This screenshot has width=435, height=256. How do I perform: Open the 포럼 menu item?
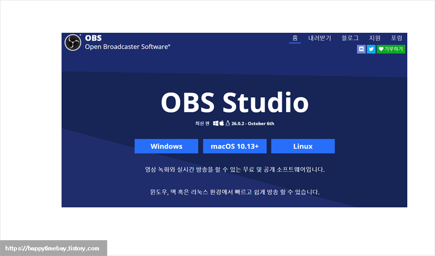[x=397, y=38]
